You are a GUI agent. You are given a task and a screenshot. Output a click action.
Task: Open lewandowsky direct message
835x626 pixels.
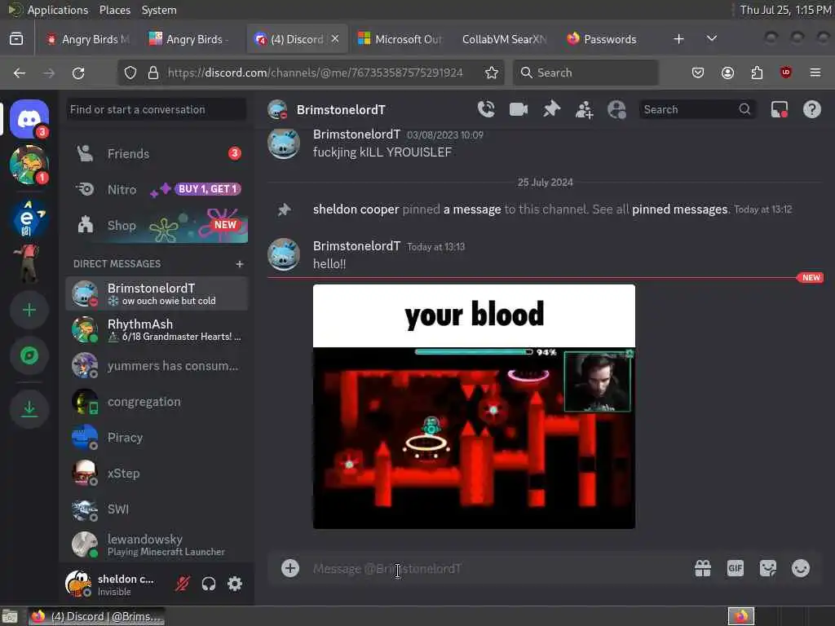[x=157, y=544]
